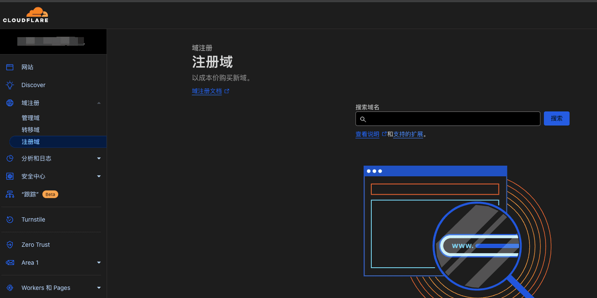Click the Discover lightbulb icon

(x=10, y=85)
